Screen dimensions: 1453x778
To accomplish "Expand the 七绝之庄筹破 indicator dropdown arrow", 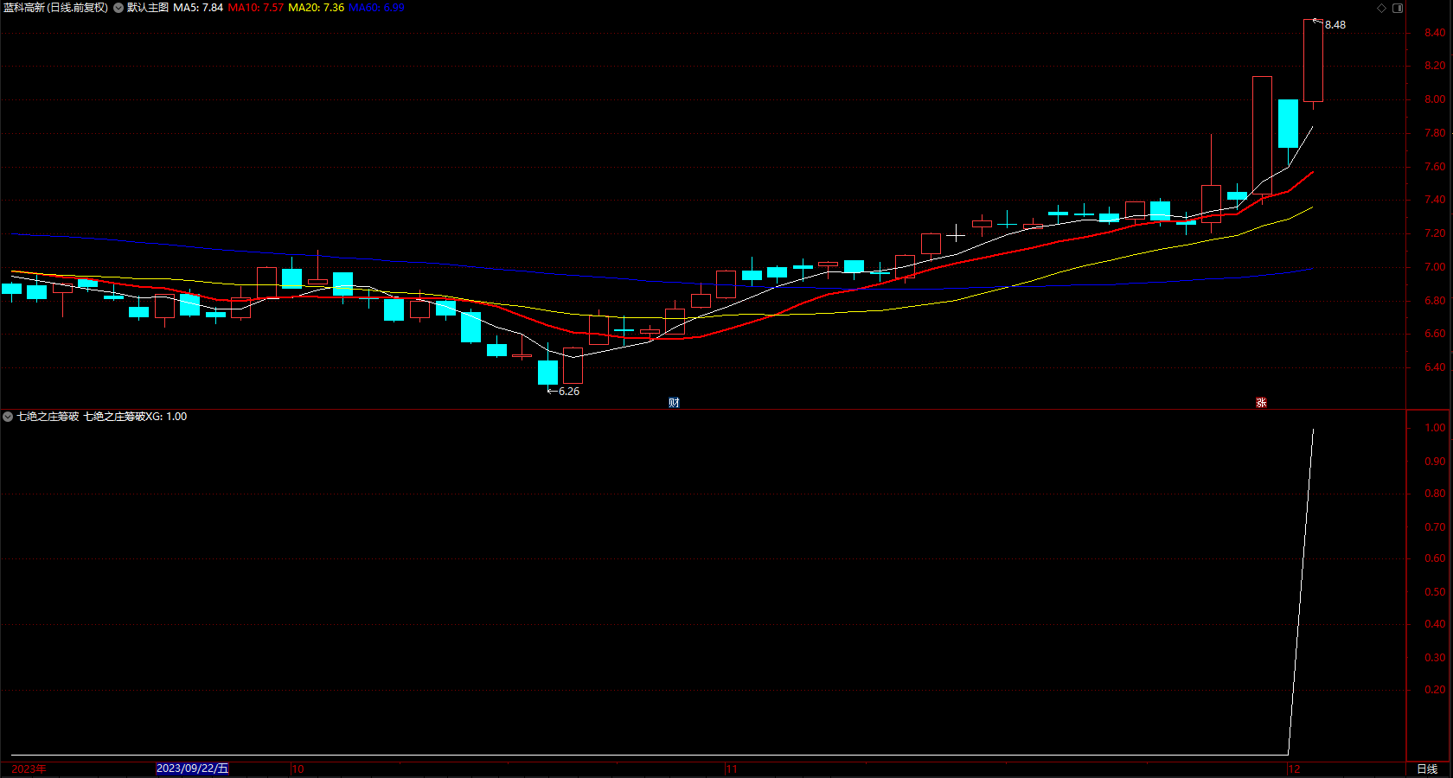I will coord(8,417).
